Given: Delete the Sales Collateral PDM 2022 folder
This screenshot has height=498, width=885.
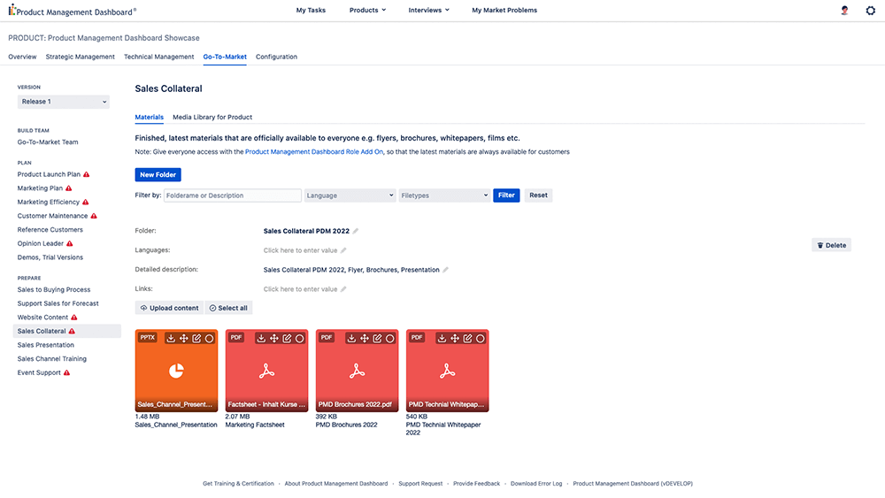Looking at the screenshot, I should [x=831, y=245].
